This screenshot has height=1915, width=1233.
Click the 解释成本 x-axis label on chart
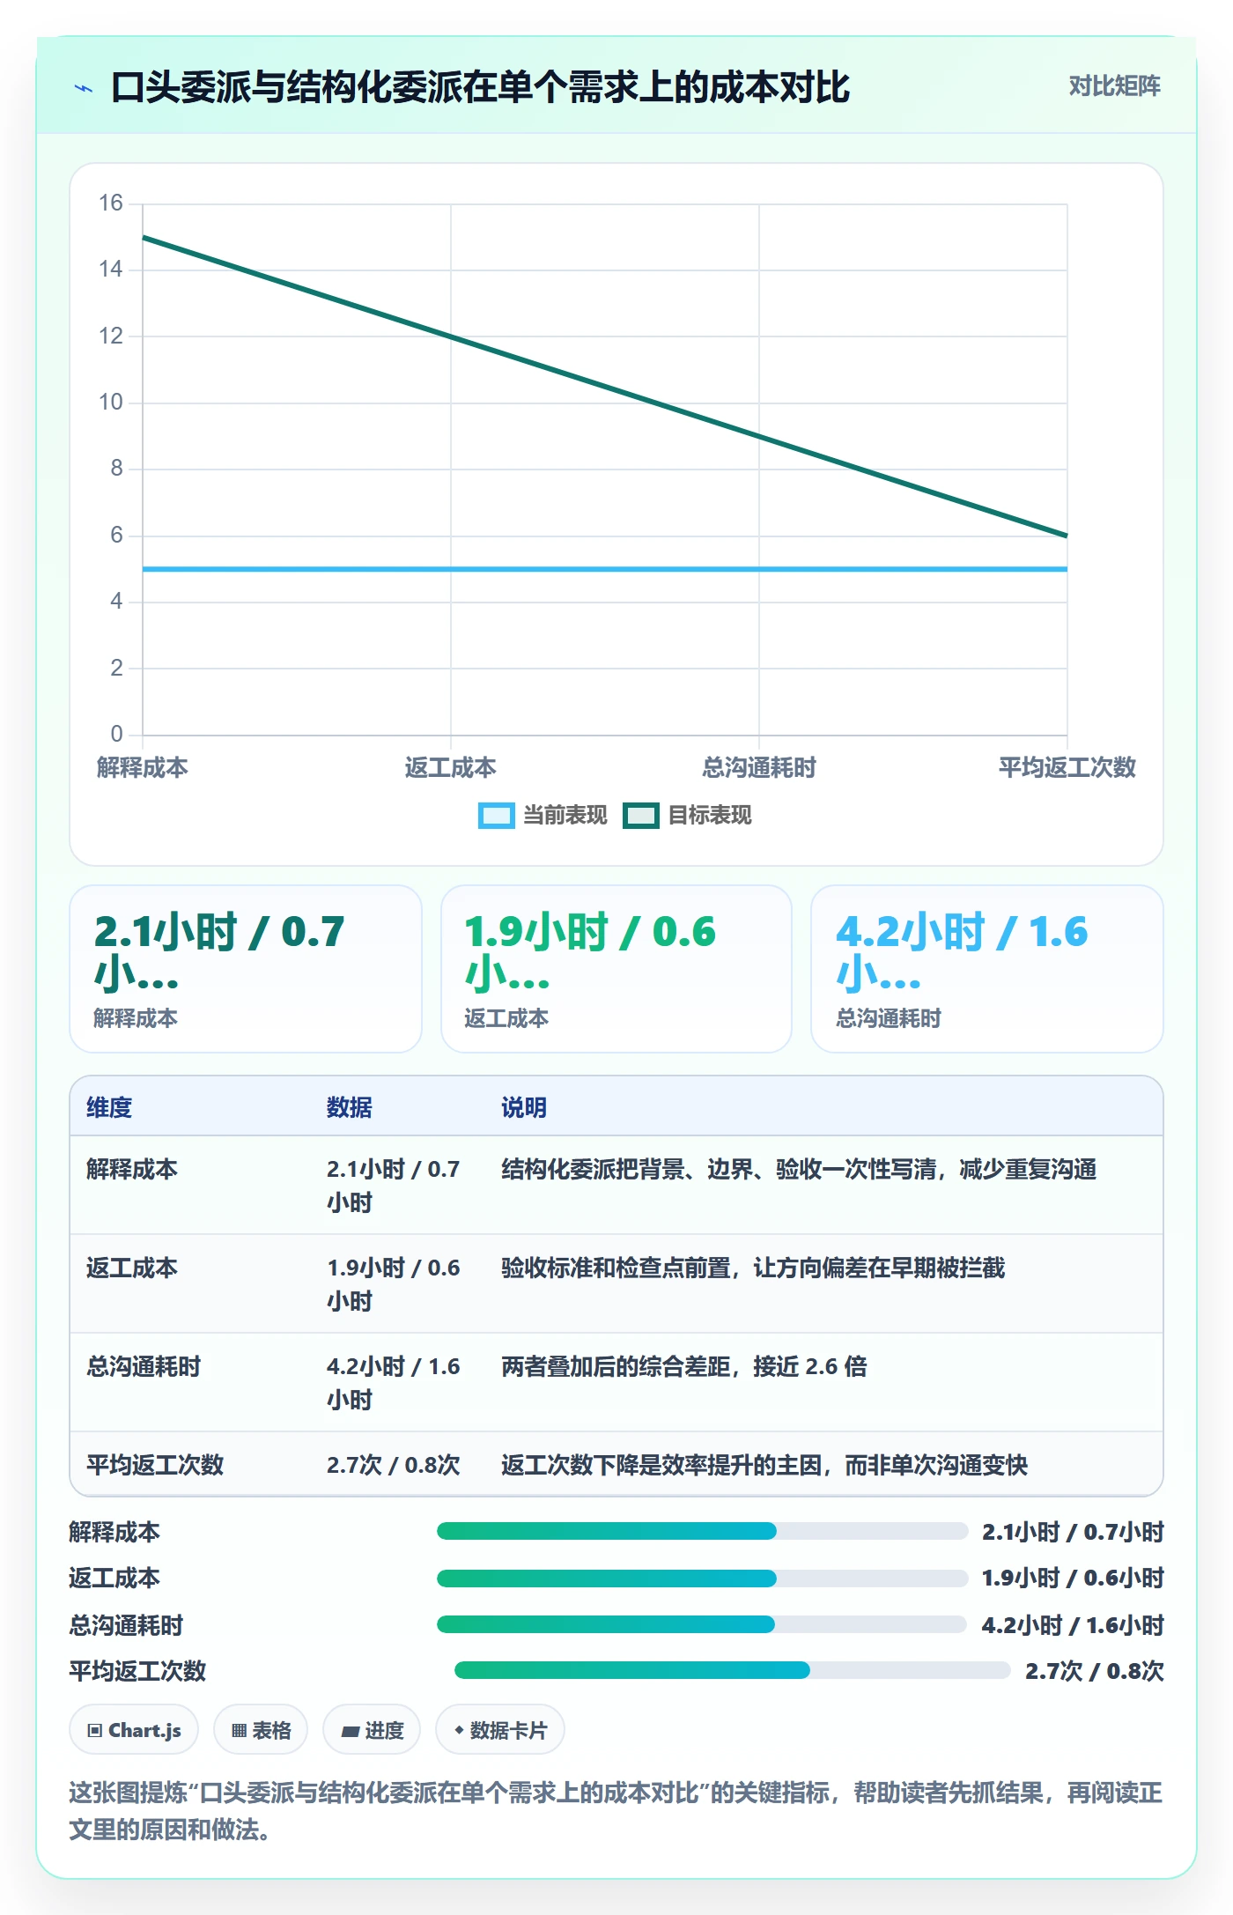[143, 767]
